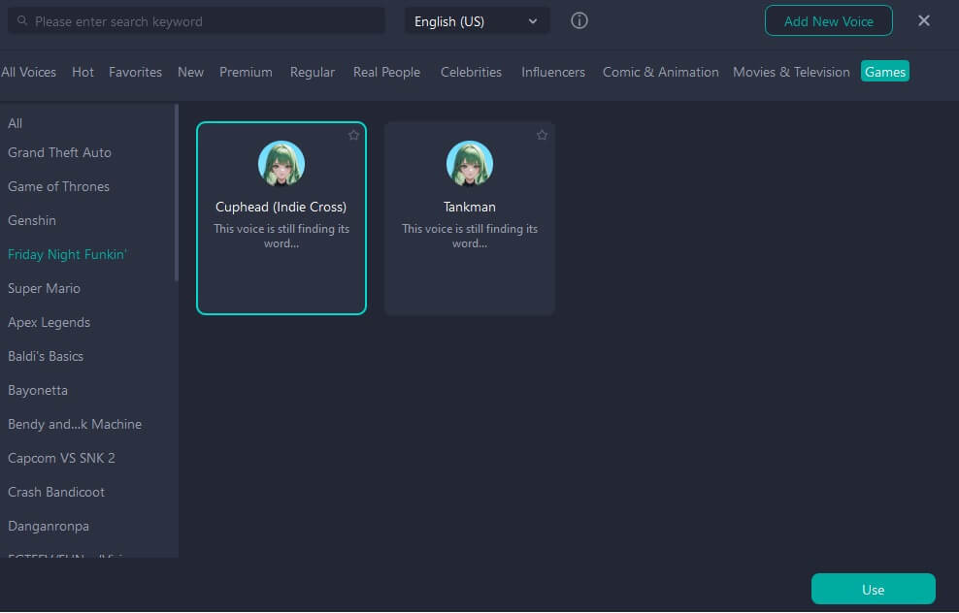Select the Movies & Television tab

tap(791, 72)
